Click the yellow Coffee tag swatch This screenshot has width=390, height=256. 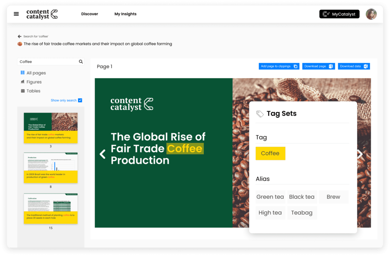click(270, 153)
